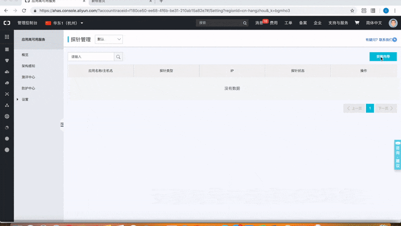Open 消息 notifications with badge 16
This screenshot has width=401, height=226.
[259, 23]
